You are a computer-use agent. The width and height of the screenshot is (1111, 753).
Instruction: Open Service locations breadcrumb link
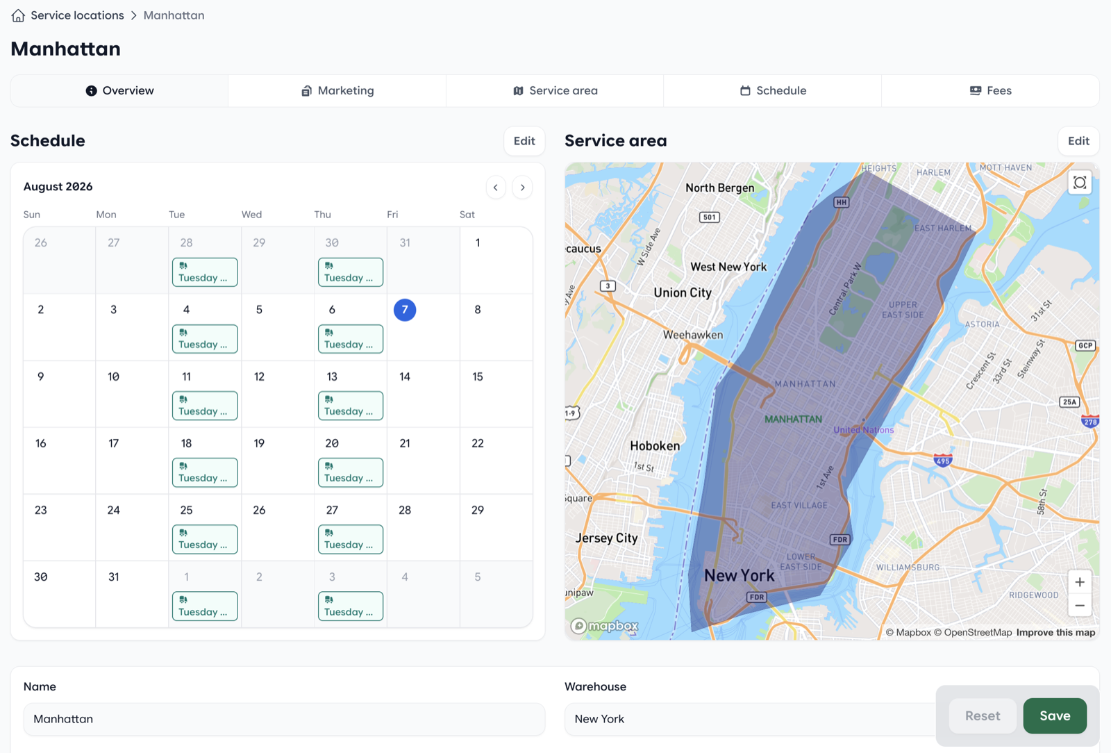[x=77, y=15]
